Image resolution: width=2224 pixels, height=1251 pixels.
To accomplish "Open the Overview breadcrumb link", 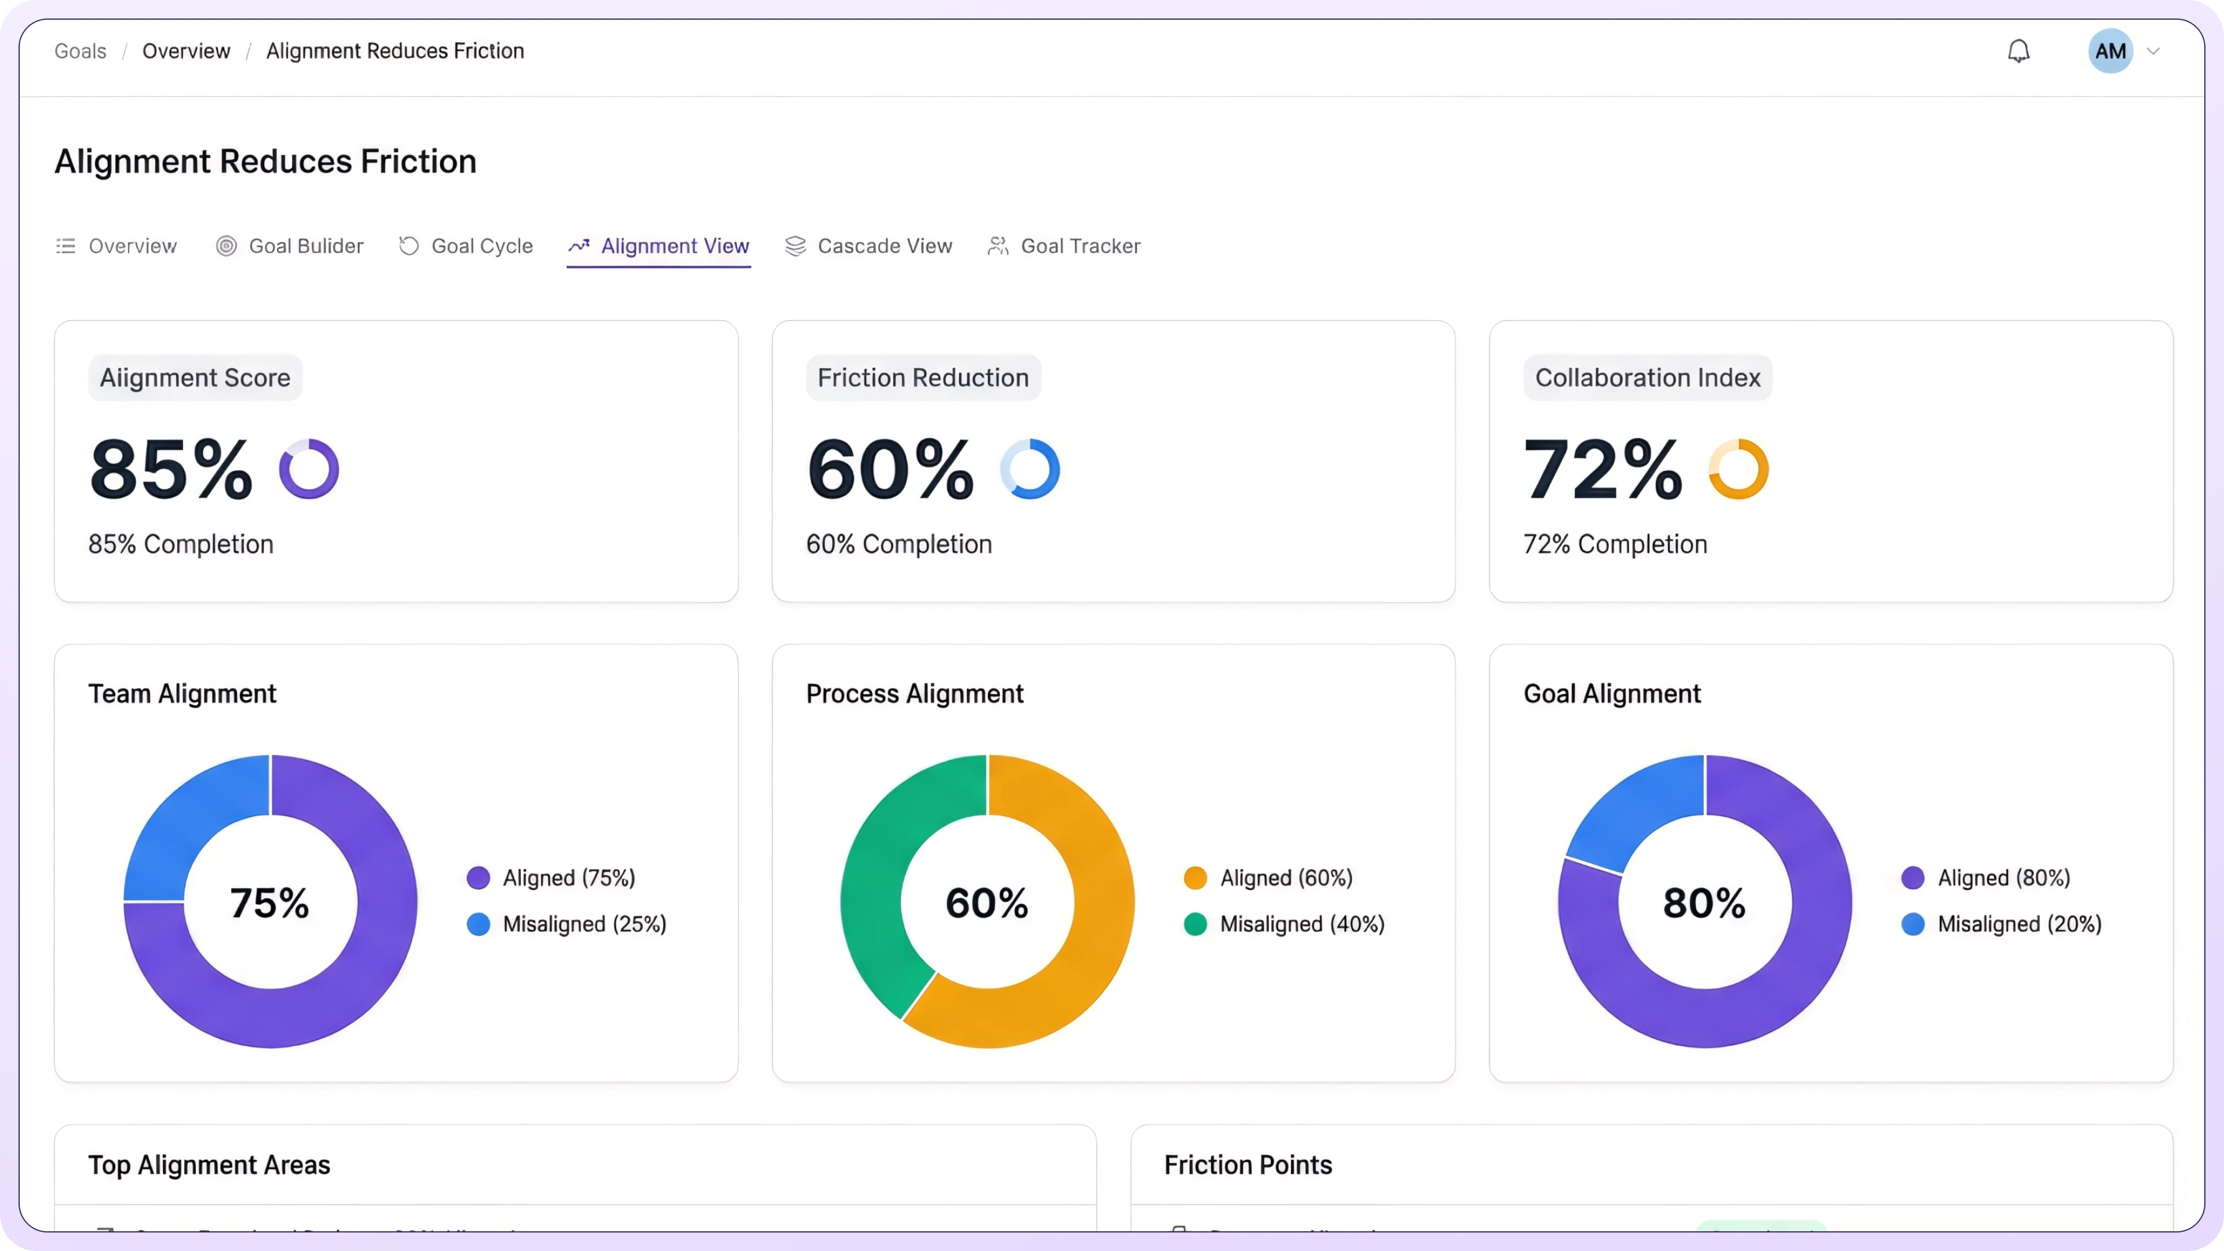I will (186, 51).
